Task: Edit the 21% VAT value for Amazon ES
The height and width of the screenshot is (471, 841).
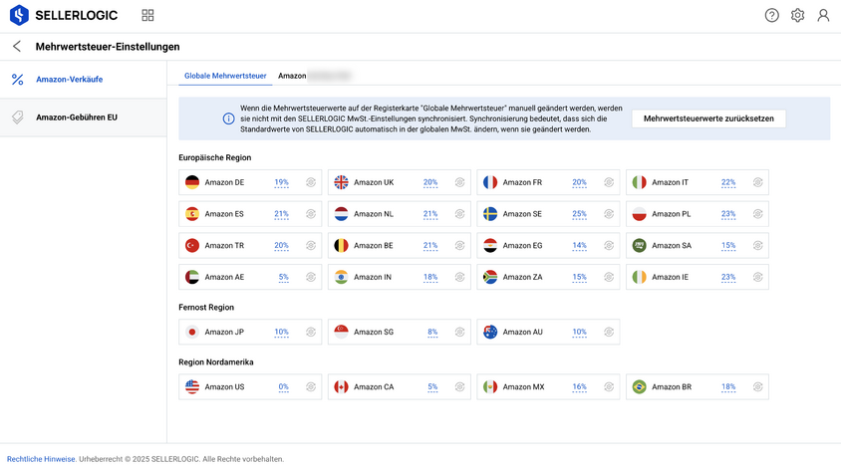Action: [x=282, y=214]
